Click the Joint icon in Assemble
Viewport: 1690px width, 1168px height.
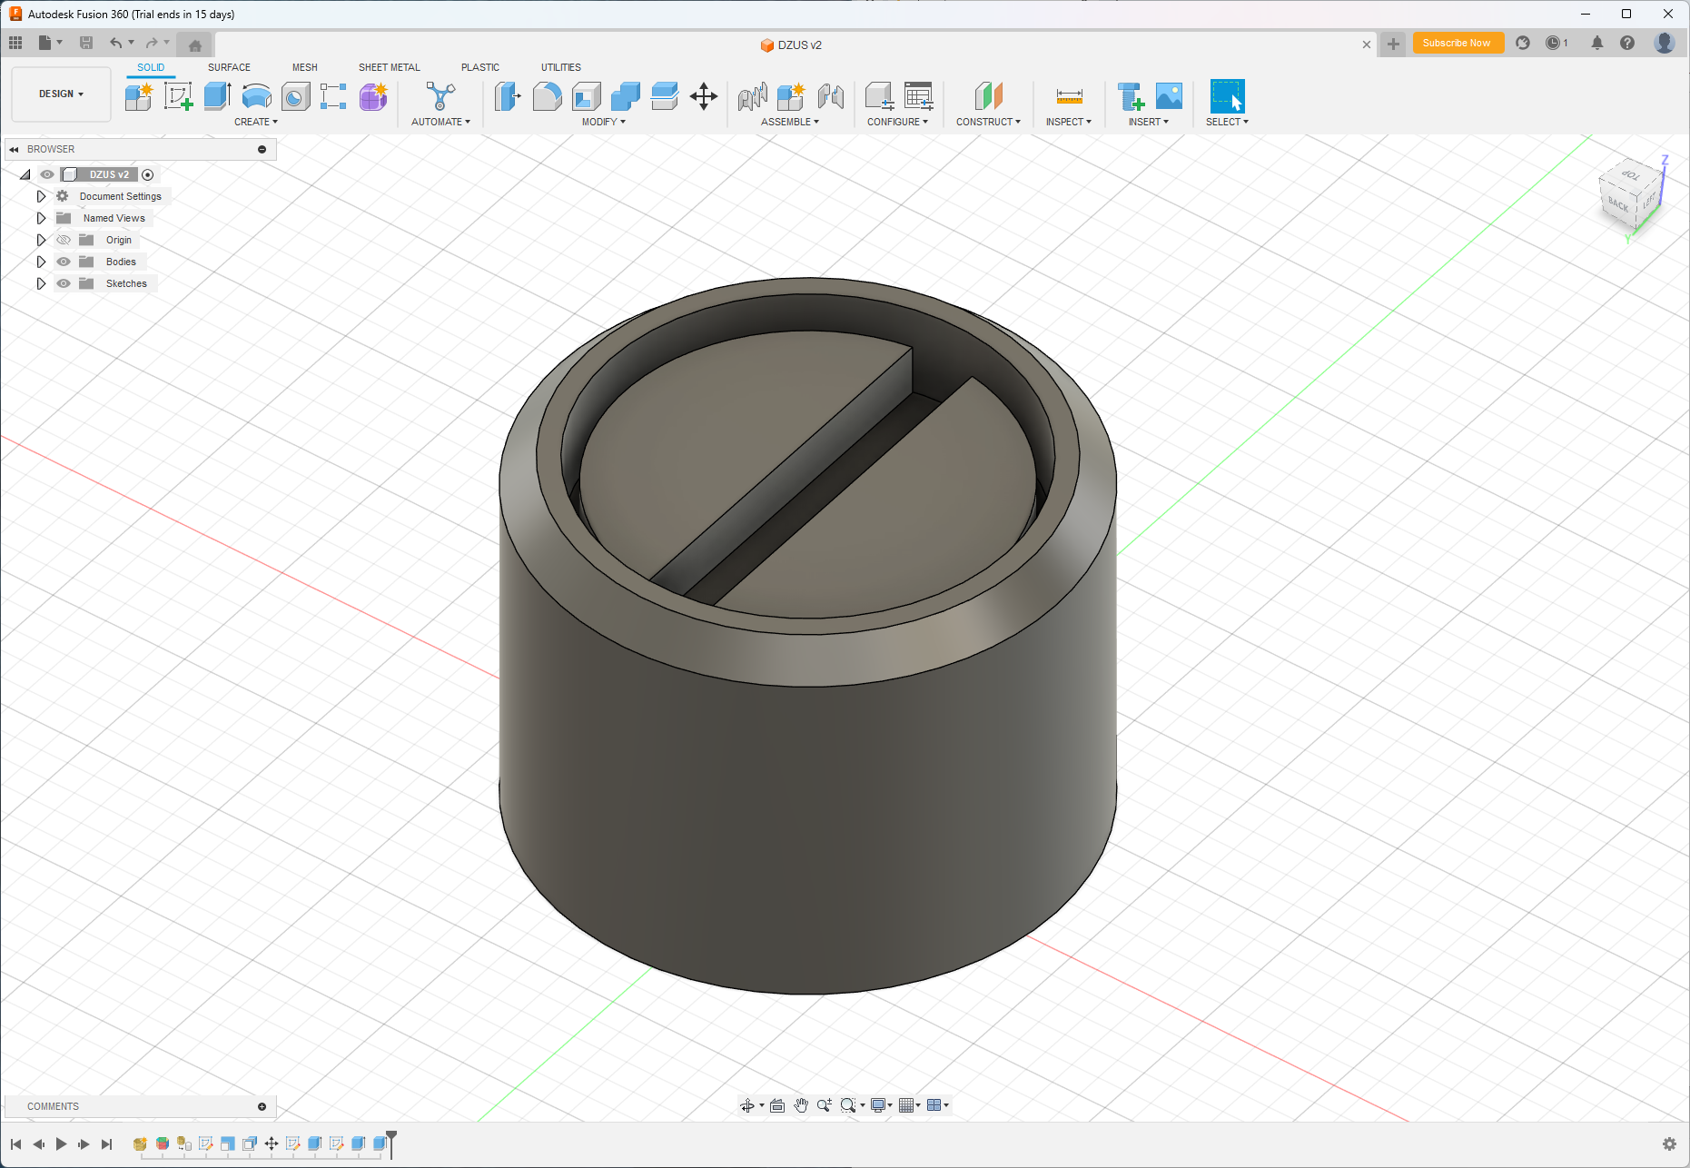point(752,96)
